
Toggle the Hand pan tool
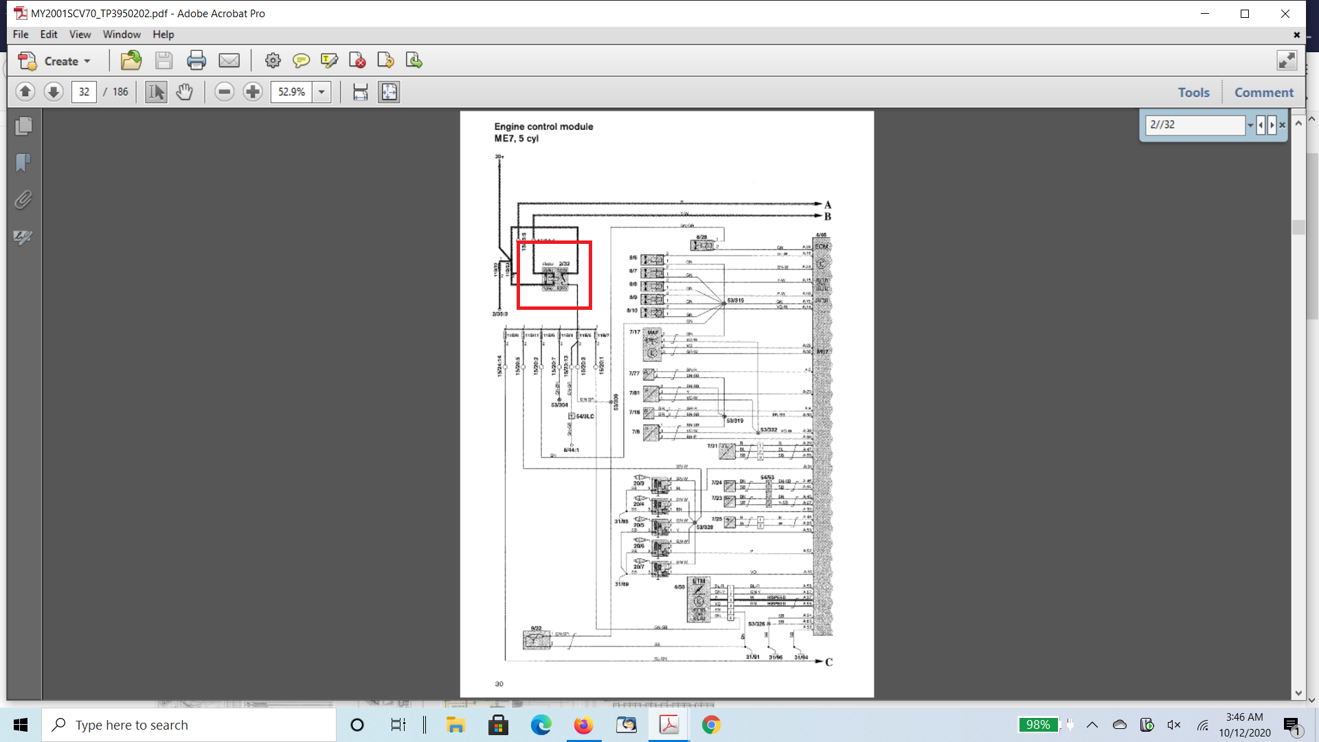point(184,91)
